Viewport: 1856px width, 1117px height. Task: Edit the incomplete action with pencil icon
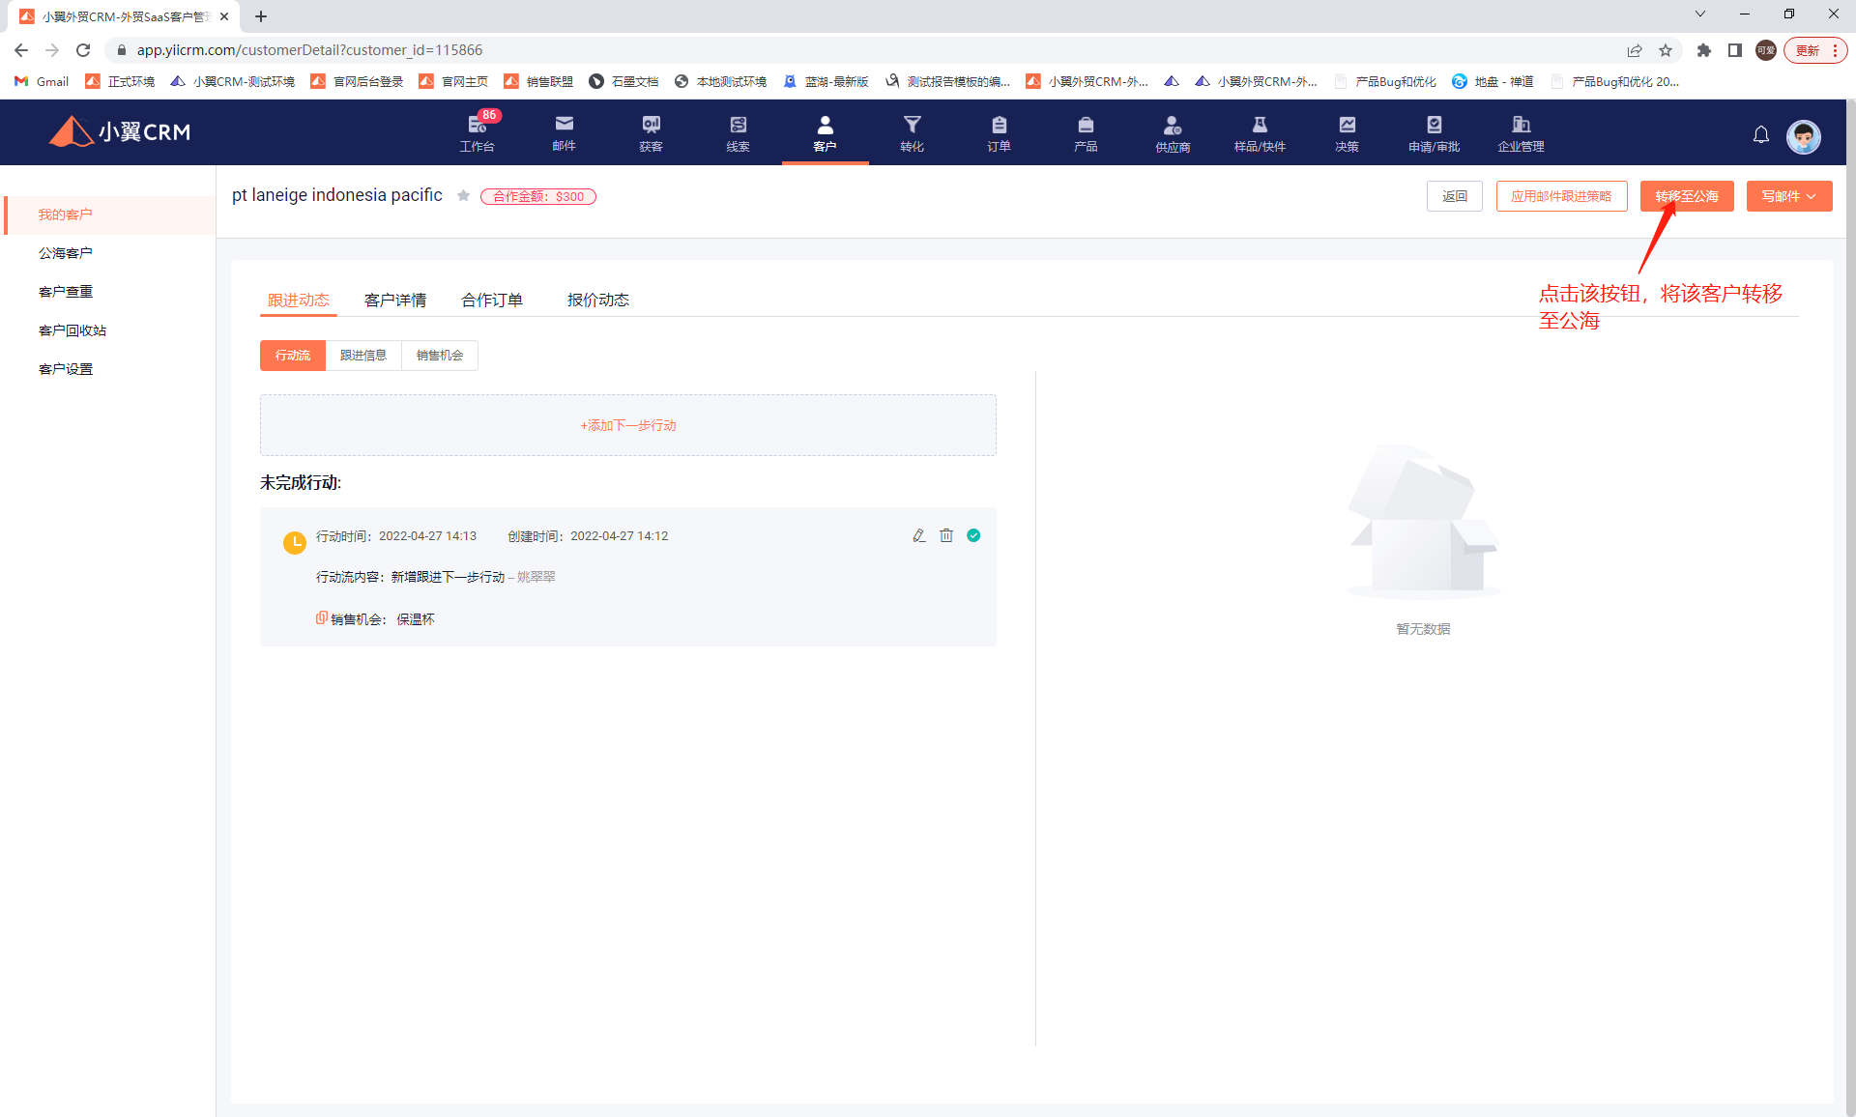click(x=918, y=535)
